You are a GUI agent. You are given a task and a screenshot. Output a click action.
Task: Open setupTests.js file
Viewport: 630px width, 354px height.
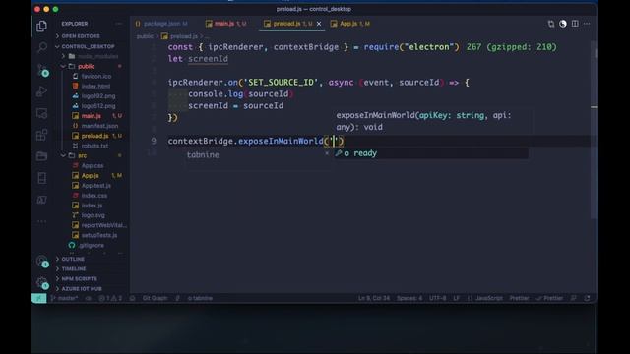click(99, 236)
